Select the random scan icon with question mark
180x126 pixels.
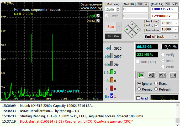162,75
